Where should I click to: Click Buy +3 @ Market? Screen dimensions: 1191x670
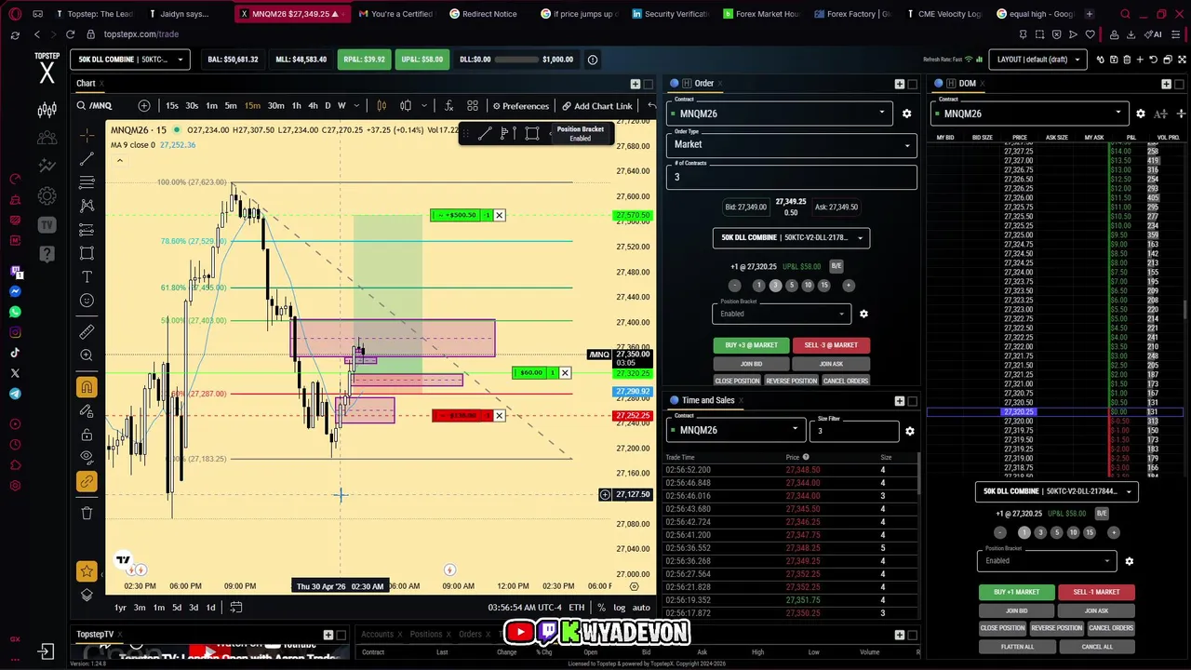(751, 345)
